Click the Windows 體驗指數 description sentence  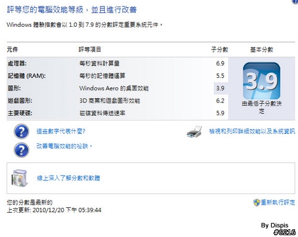[x=85, y=25]
